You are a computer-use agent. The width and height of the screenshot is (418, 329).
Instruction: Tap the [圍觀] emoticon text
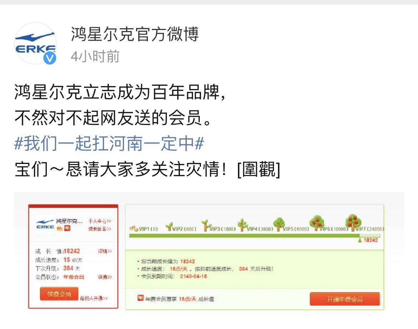coord(259,169)
